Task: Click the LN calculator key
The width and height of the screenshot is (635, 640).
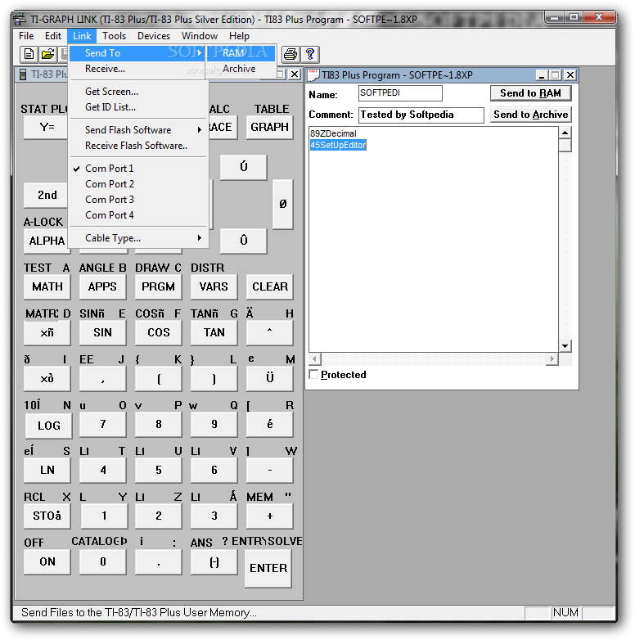Action: [47, 470]
